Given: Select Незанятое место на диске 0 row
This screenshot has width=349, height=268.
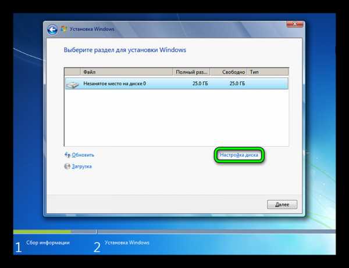Looking at the screenshot, I should (177, 84).
